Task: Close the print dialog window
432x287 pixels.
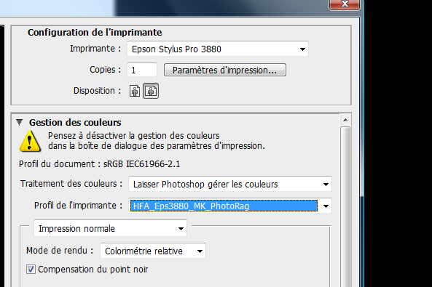Action: 345,4
